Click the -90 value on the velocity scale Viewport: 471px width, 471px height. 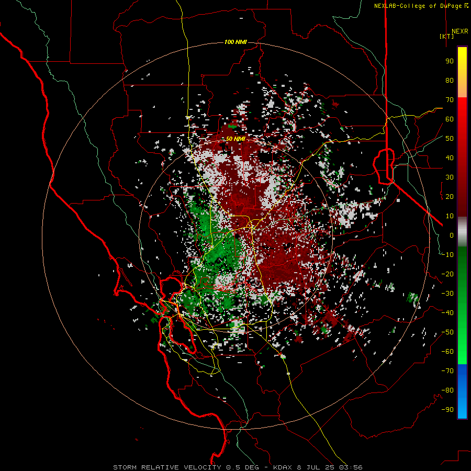(447, 410)
